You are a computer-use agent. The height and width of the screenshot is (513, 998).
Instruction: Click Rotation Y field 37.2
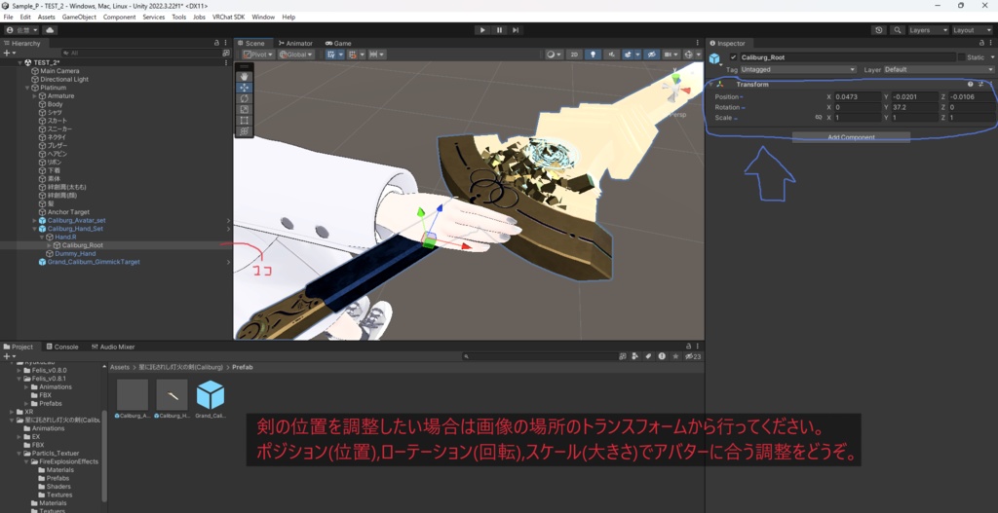[914, 107]
